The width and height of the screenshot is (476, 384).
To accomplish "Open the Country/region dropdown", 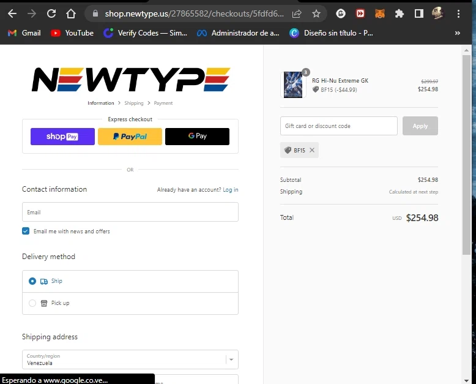I will point(130,360).
